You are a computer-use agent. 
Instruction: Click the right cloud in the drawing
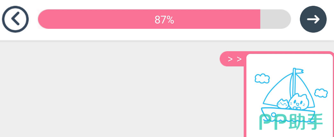click(x=321, y=93)
